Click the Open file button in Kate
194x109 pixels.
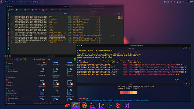click(x=19, y=10)
